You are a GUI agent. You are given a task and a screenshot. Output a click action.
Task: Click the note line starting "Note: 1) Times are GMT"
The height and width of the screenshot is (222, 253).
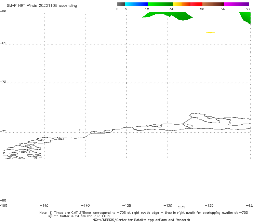(144, 213)
